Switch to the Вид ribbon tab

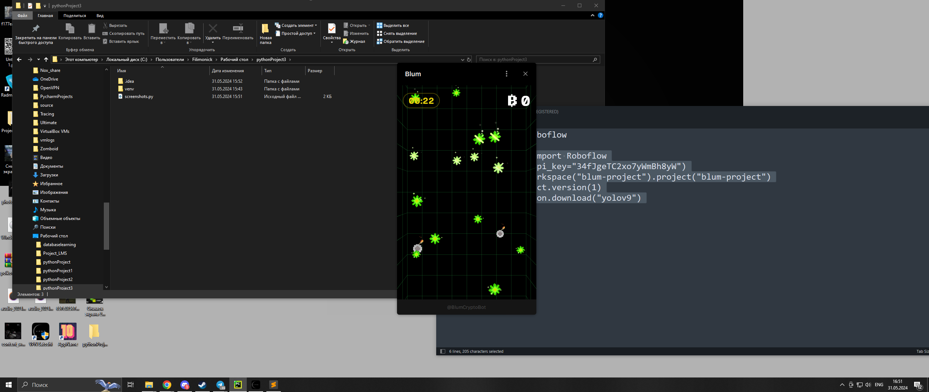click(100, 16)
